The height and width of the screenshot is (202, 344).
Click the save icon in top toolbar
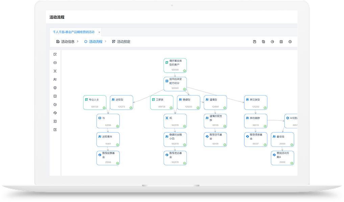[254, 42]
